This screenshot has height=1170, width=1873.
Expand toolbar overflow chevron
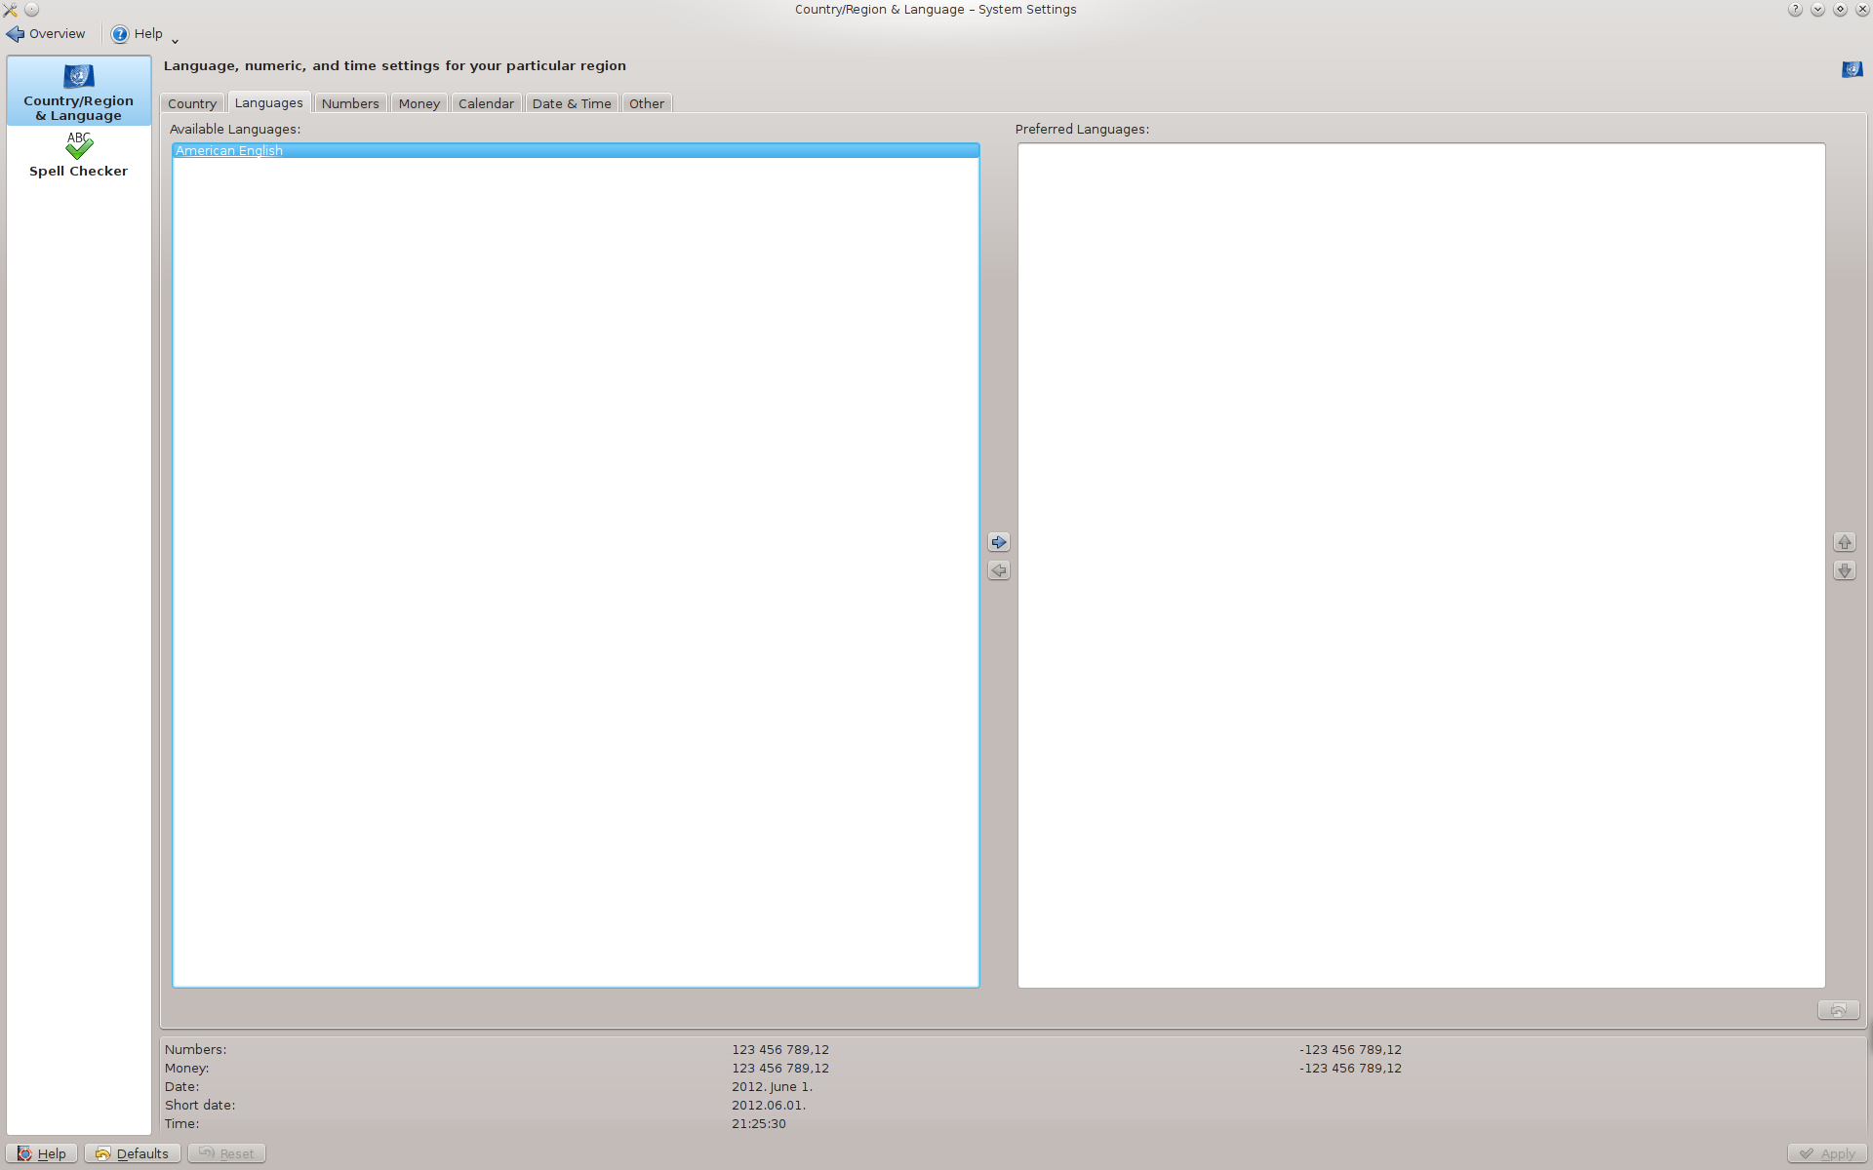(175, 41)
